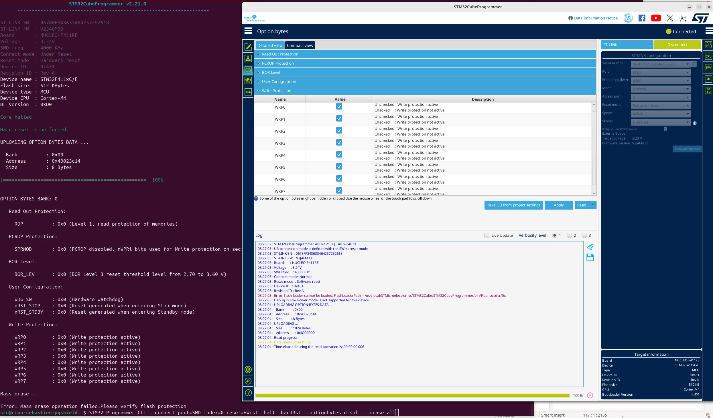Open the SWV icon in right sidebar
Screen dimensions: 713x418
[708, 67]
